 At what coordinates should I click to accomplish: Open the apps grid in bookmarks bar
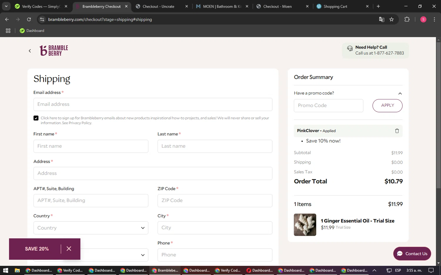click(x=8, y=30)
